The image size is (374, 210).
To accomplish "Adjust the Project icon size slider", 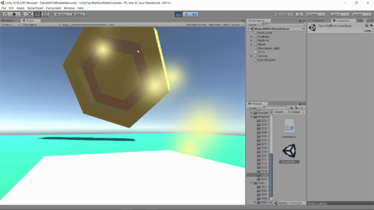I will point(295,203).
